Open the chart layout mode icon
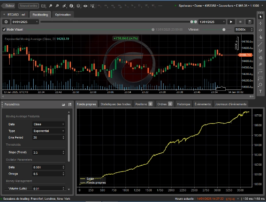Viewport: 266px width, 202px height. point(43,6)
